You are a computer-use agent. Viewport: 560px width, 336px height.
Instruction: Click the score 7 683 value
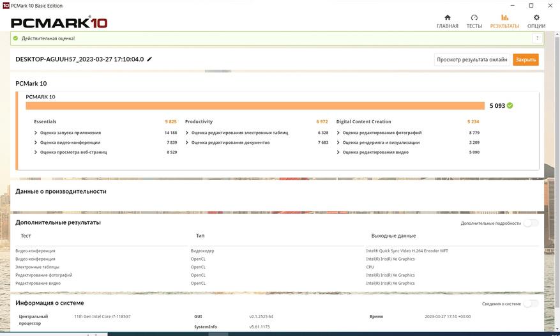tap(323, 142)
